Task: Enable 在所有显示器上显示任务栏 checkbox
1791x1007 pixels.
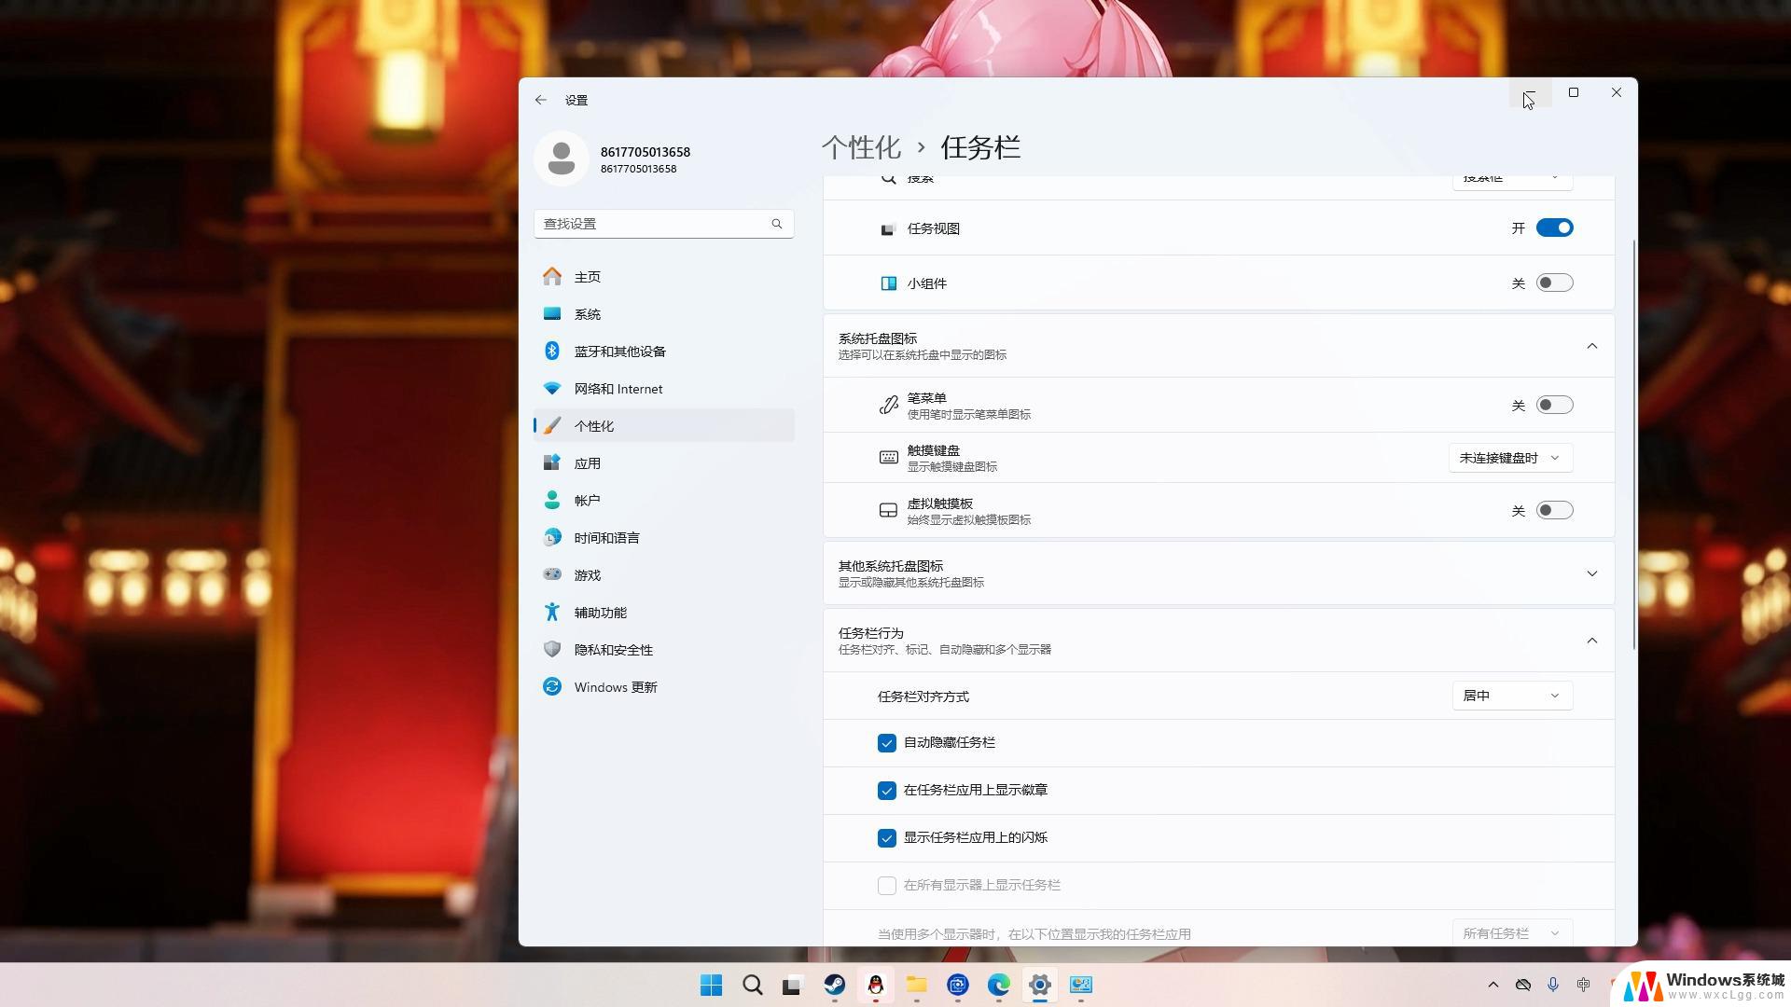Action: [885, 885]
